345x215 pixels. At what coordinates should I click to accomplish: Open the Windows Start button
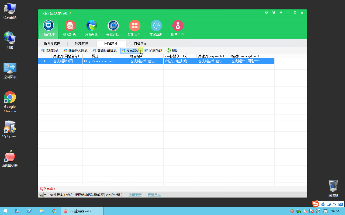click(5, 211)
